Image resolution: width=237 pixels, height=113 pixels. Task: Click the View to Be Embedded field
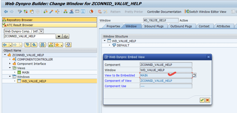pyautogui.click(x=166, y=75)
